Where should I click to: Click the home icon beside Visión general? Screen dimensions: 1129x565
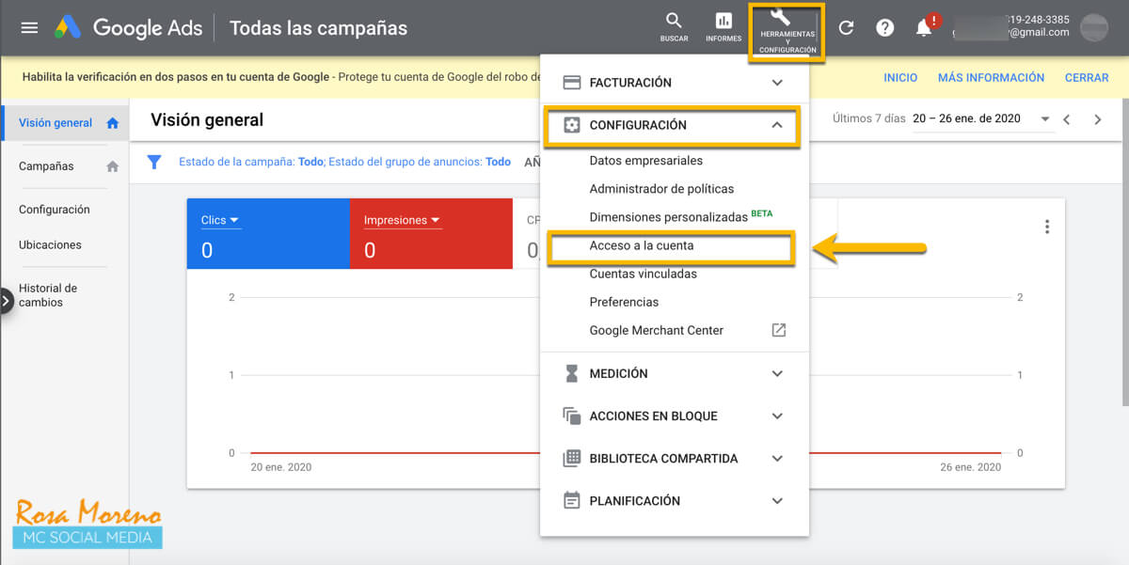tap(111, 122)
